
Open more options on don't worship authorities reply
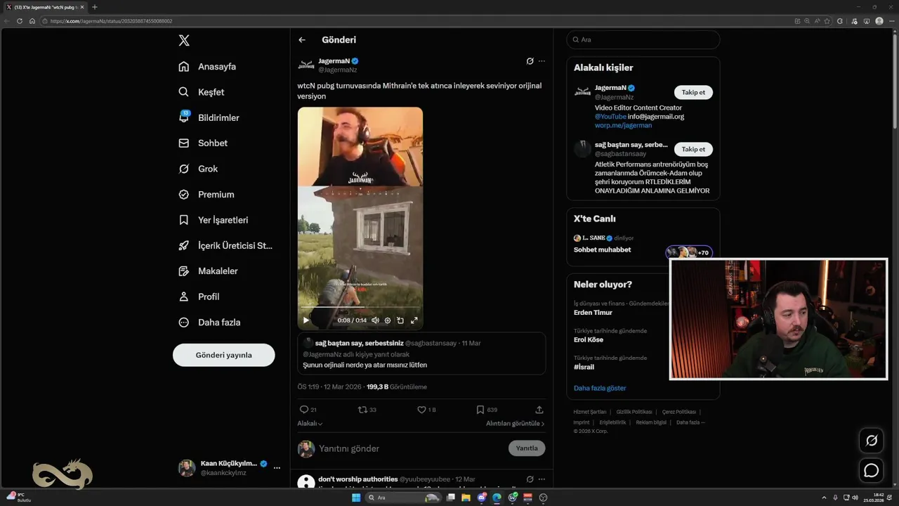click(542, 479)
